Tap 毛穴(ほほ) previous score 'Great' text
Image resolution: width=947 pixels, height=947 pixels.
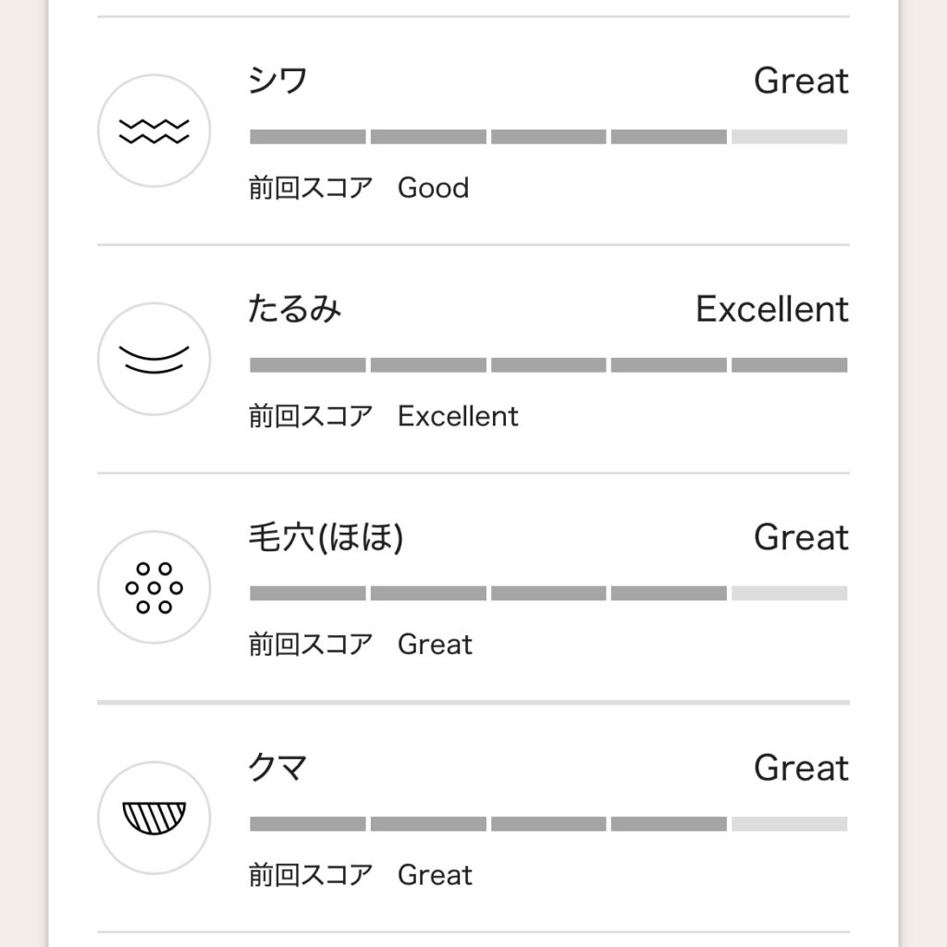click(435, 645)
